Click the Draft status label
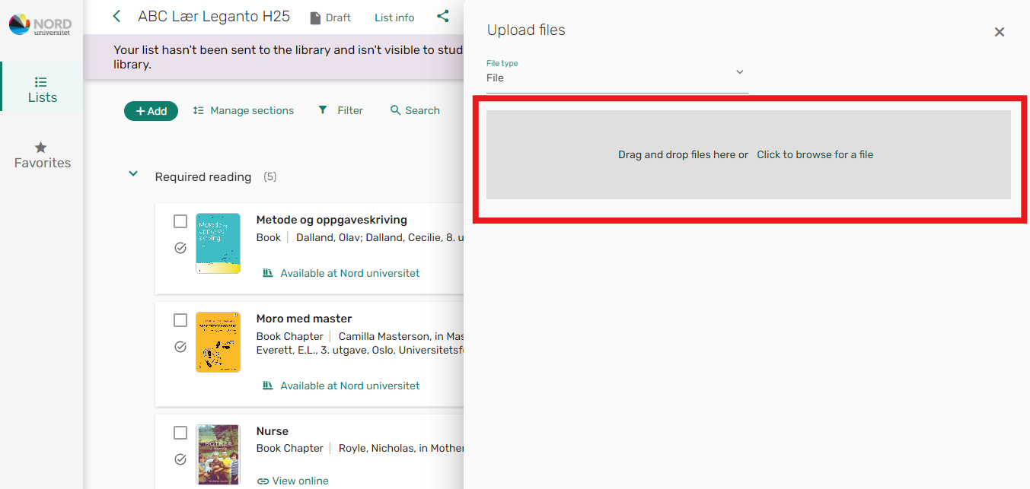The height and width of the screenshot is (489, 1030). (x=338, y=17)
